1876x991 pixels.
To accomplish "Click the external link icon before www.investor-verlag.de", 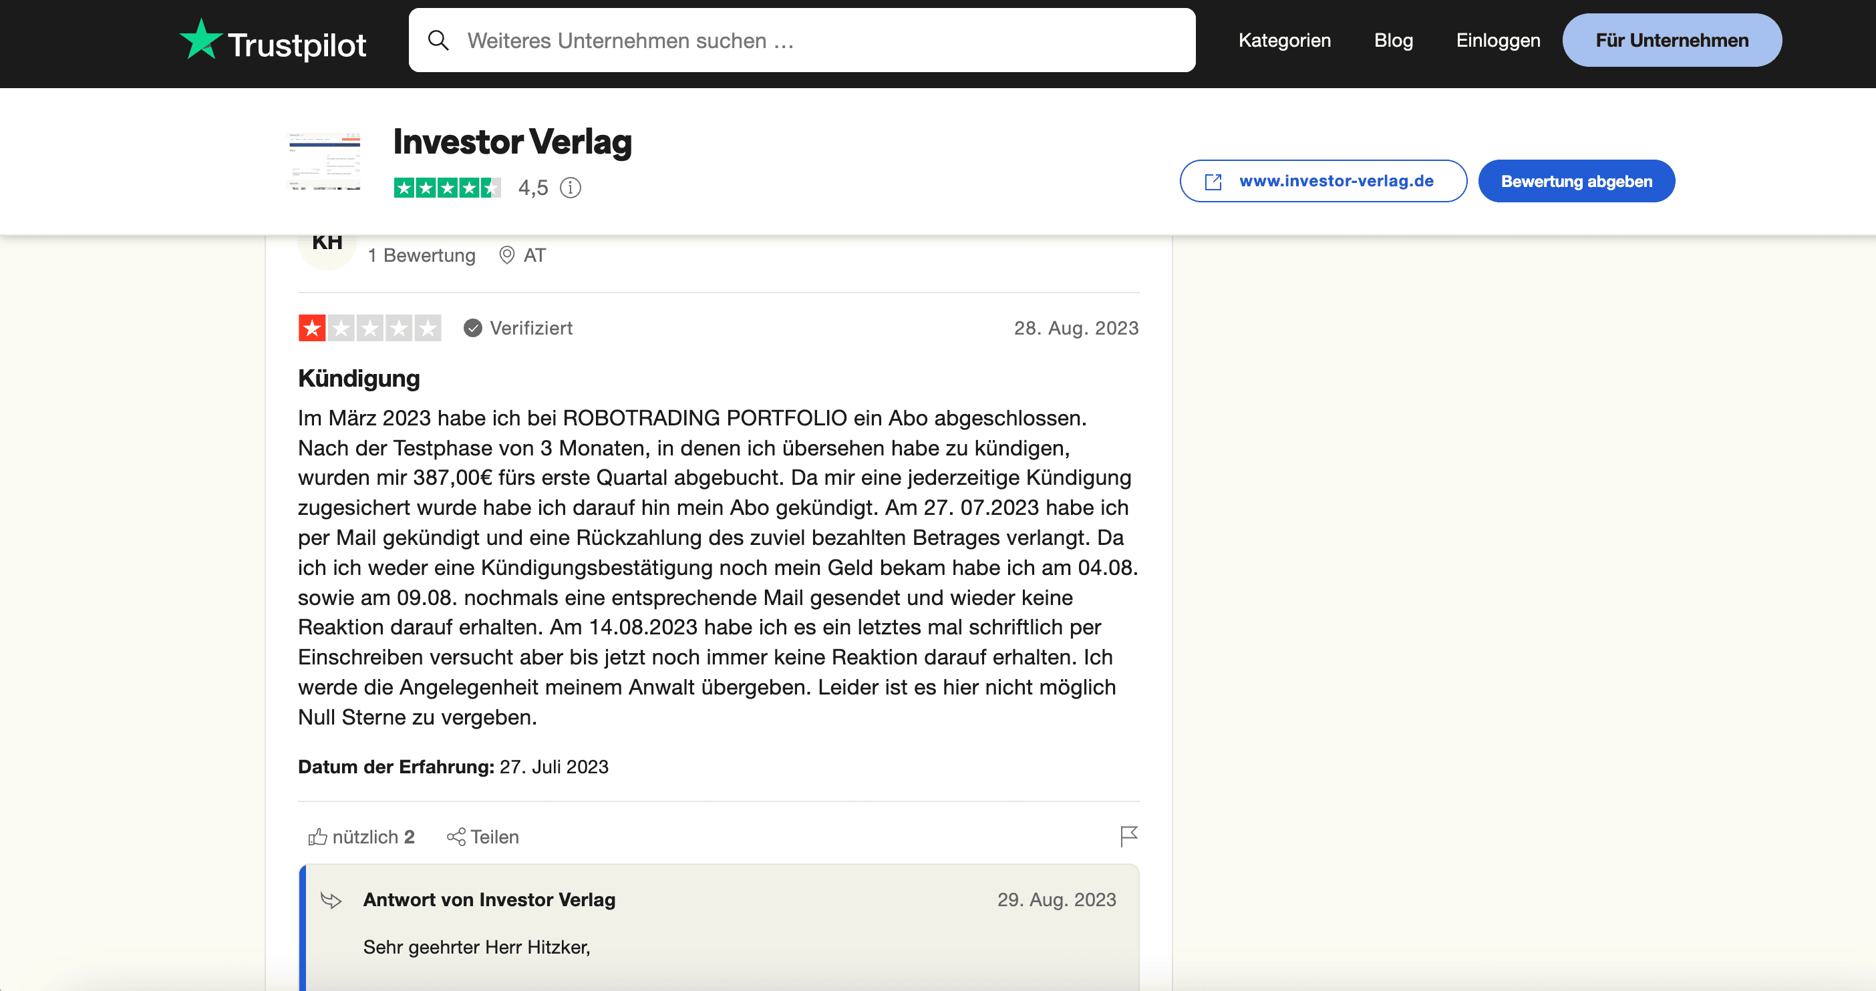I will [x=1213, y=182].
